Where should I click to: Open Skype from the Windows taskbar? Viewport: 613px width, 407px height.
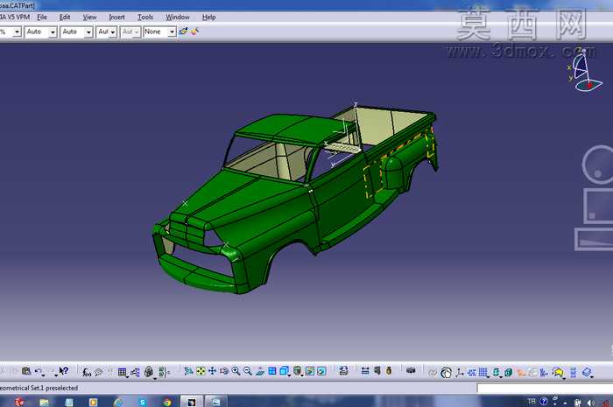pos(142,402)
